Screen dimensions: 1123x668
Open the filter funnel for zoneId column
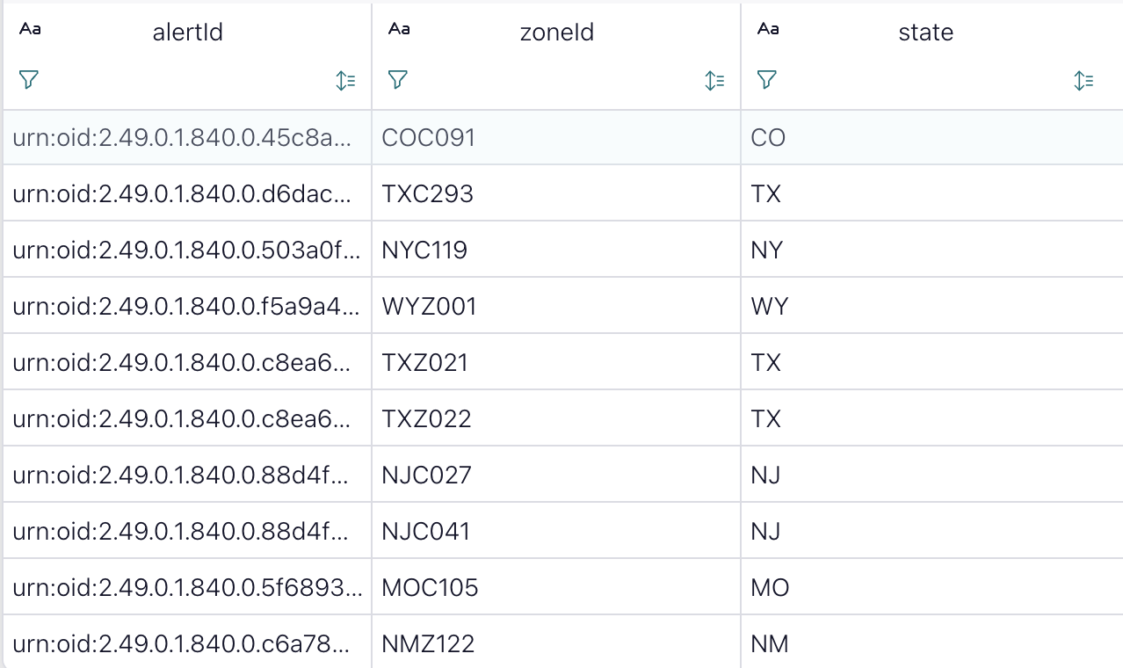click(x=398, y=79)
